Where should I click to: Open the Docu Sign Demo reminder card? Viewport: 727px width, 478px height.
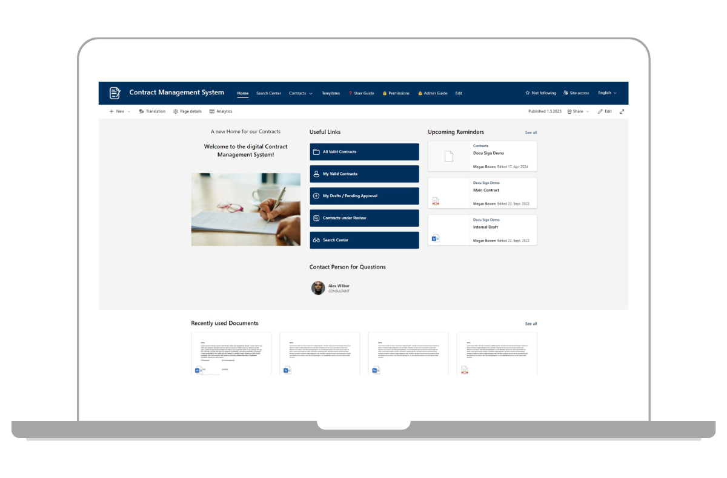coord(482,156)
